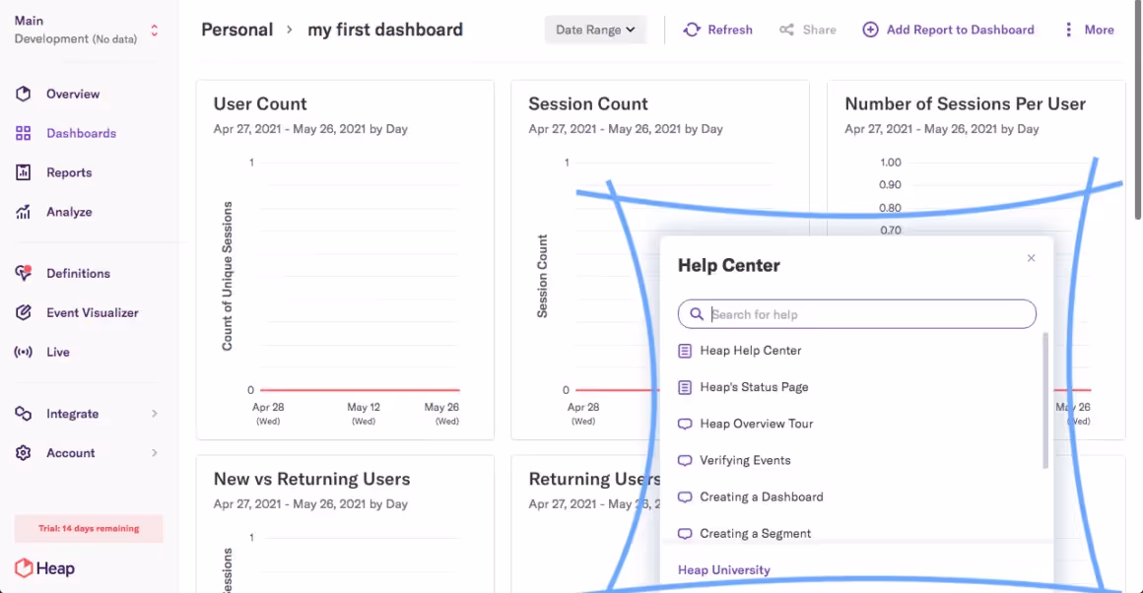Click the document icon beside Heap Help Center
1143x593 pixels.
[685, 351]
